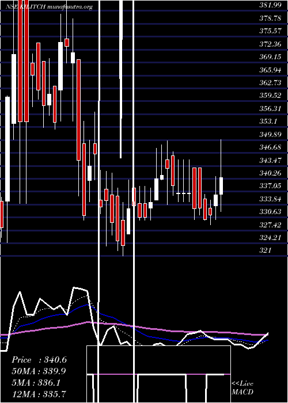This screenshot has width=288, height=403.
Task: Click the 369.15 price axis label
Action: point(270,57)
